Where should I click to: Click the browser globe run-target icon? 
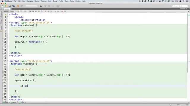tap(41, 6)
